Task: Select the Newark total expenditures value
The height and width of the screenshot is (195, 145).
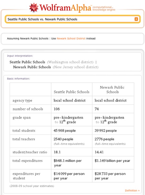Action: [112, 161]
